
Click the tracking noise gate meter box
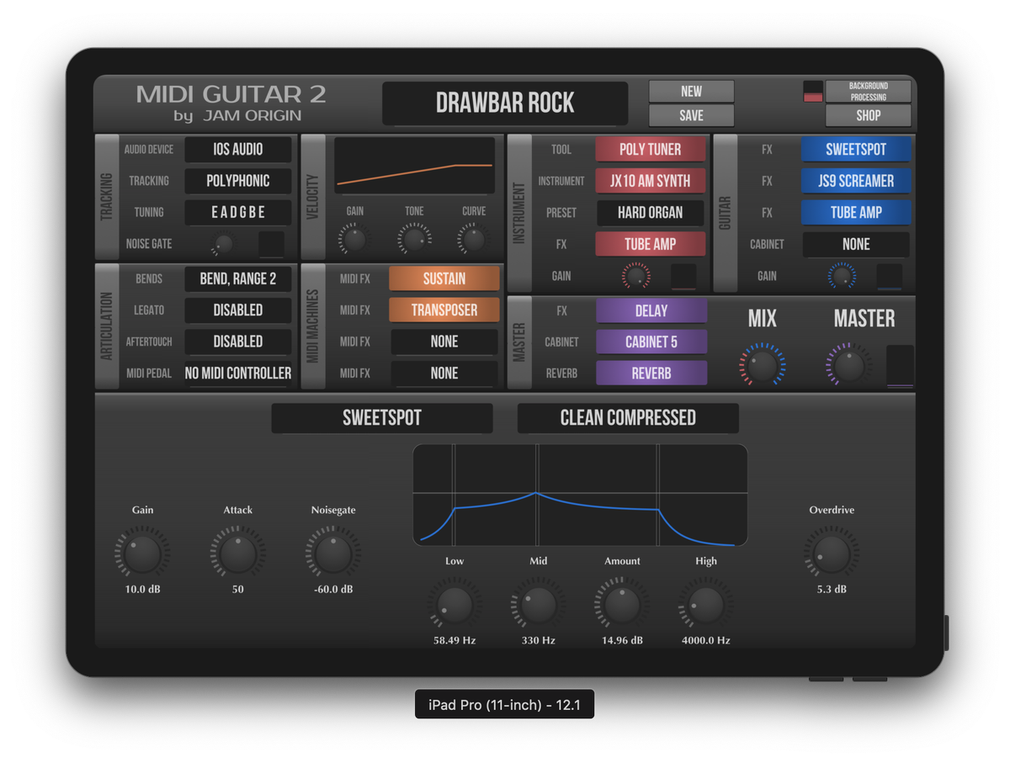click(271, 245)
